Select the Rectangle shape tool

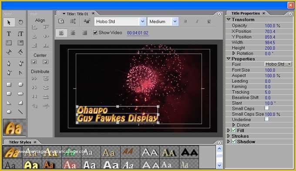pyautogui.click(x=9, y=84)
